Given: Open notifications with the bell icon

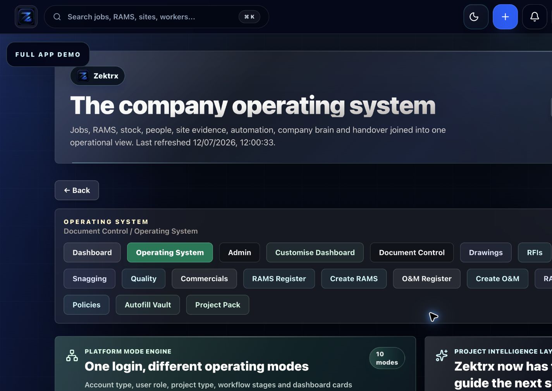Looking at the screenshot, I should click(535, 17).
